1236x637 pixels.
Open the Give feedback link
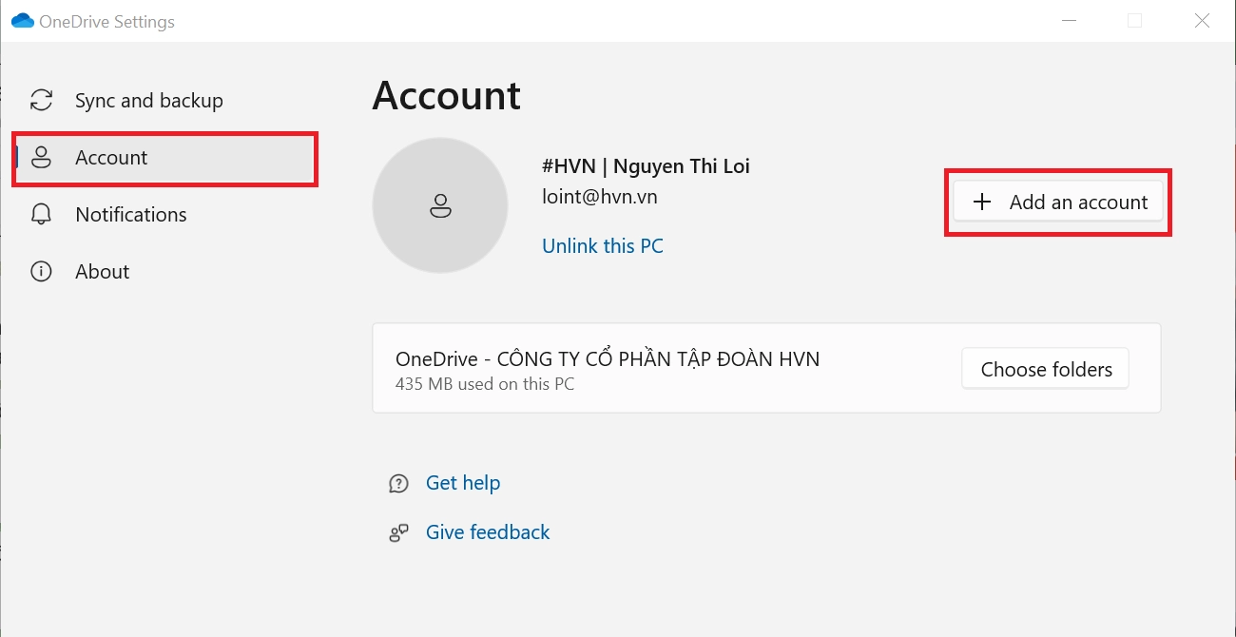pos(487,532)
